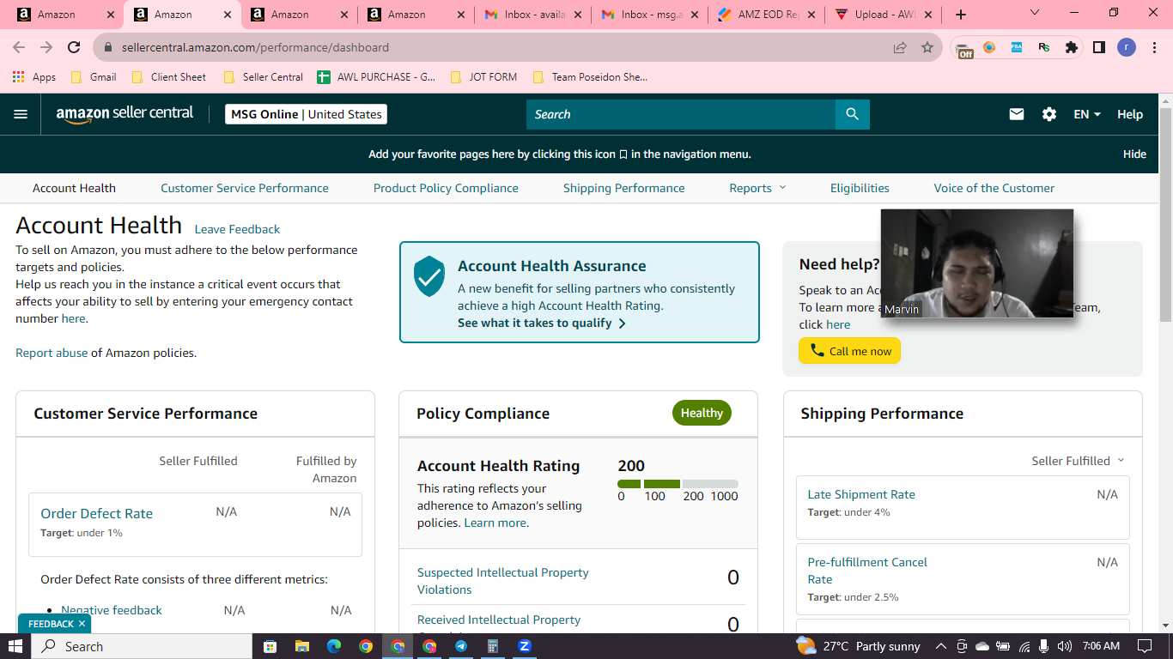Click the Windows taskbar search box
This screenshot has width=1173, height=659.
[141, 646]
